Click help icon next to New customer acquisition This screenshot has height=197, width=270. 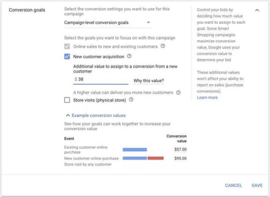[129, 56]
